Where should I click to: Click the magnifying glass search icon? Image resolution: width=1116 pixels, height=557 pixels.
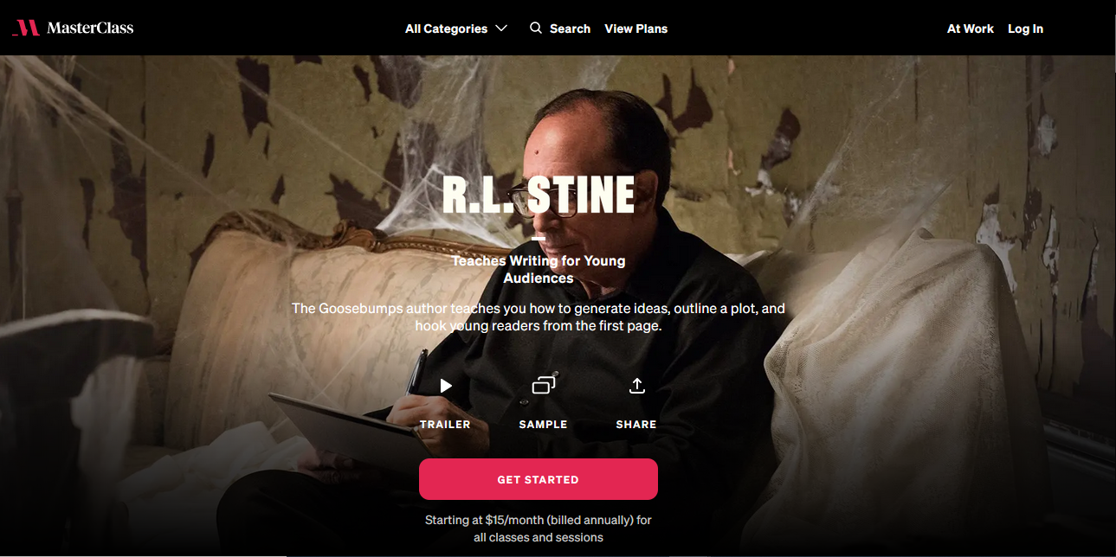pyautogui.click(x=536, y=28)
